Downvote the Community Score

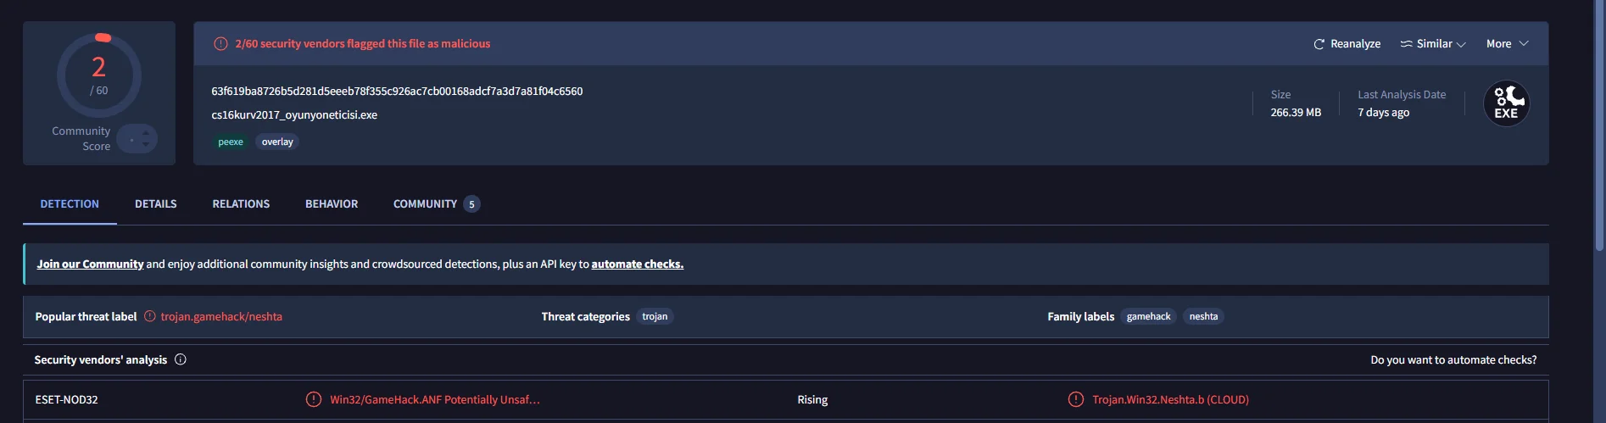146,145
